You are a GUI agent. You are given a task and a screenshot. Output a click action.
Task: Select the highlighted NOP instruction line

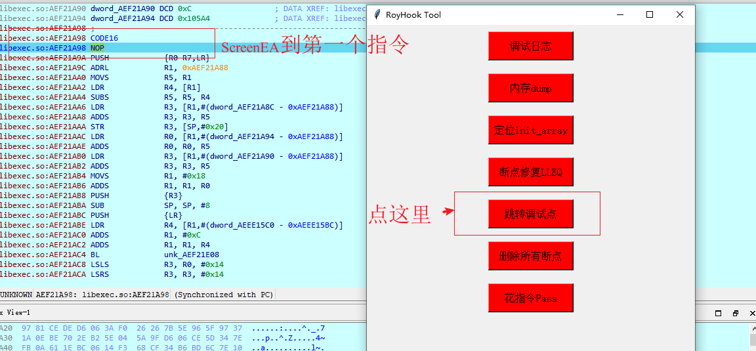point(183,48)
